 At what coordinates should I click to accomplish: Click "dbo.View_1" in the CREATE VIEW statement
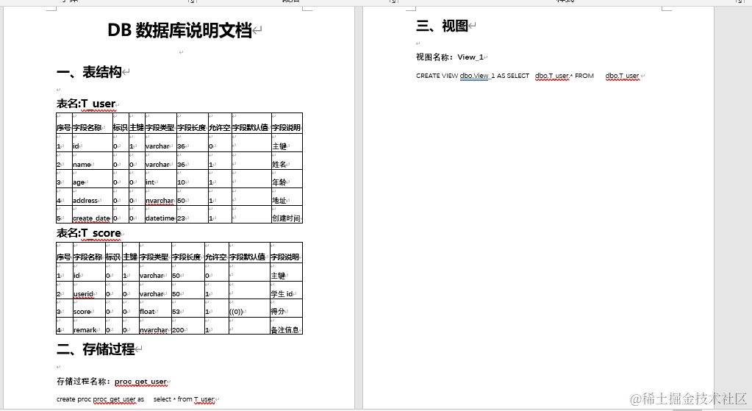coord(477,76)
